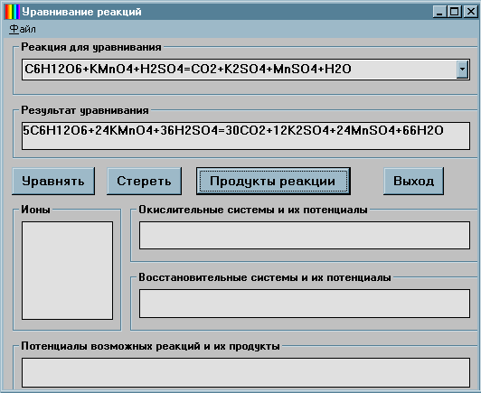This screenshot has height=393, width=481.
Task: Click the Стереть button
Action: (144, 181)
